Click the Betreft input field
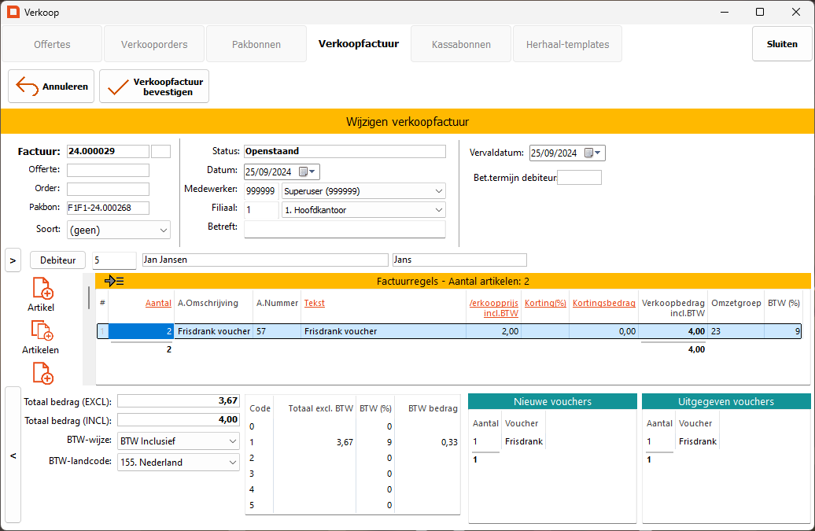The image size is (815, 531). (345, 229)
